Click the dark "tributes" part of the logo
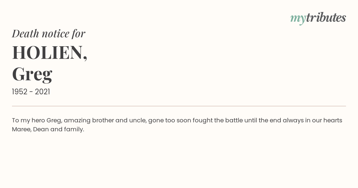This screenshot has width=358, height=188. click(326, 18)
